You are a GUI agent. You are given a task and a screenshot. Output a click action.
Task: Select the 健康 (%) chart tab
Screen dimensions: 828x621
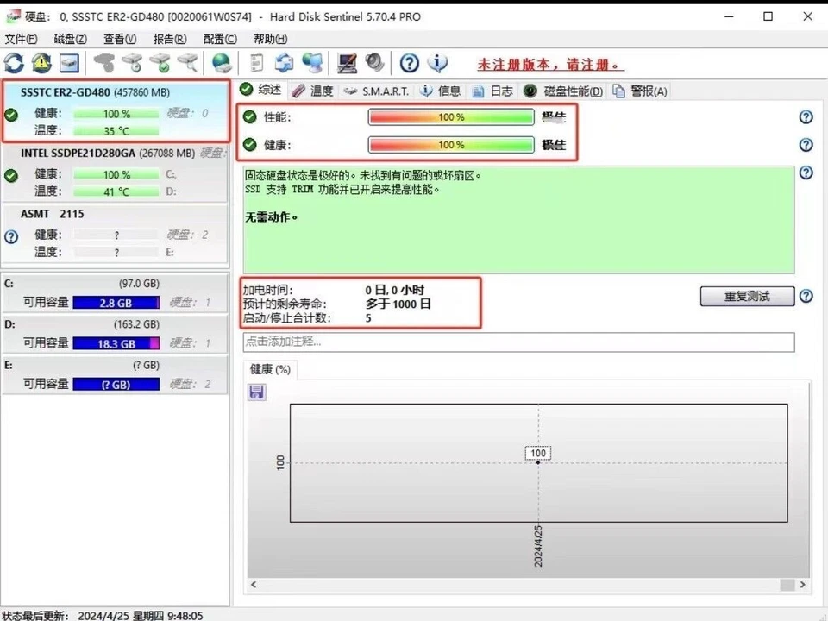click(270, 369)
